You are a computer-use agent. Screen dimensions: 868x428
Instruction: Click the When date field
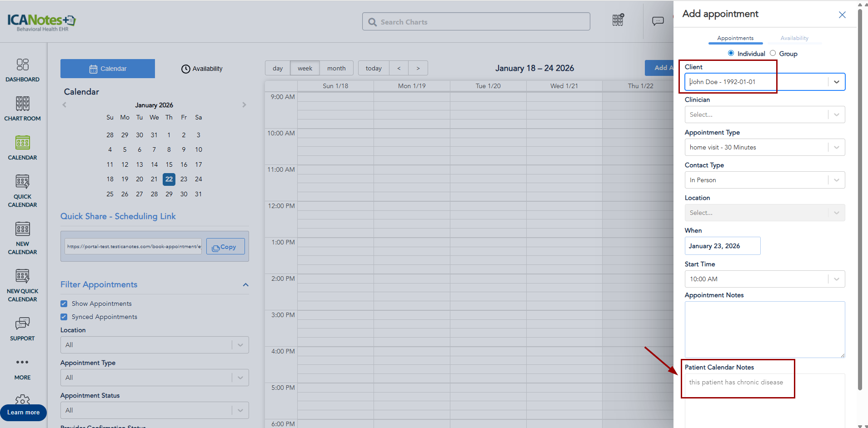pos(722,246)
